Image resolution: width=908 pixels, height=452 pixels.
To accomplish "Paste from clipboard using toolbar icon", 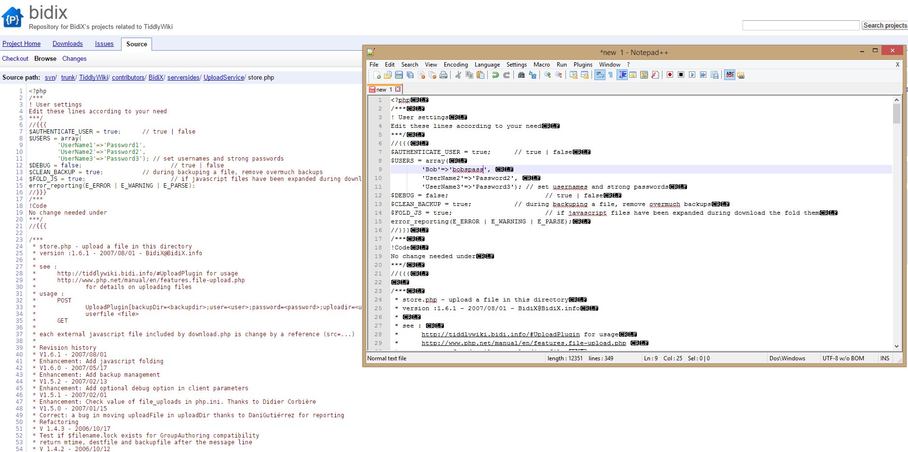I will coord(481,75).
